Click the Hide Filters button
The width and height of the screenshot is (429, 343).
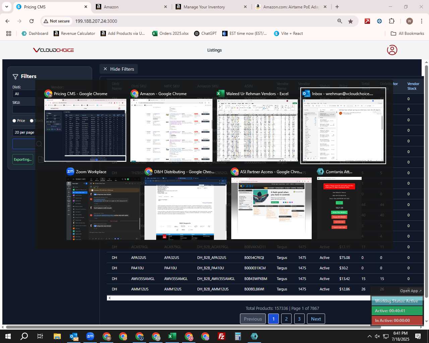(119, 69)
